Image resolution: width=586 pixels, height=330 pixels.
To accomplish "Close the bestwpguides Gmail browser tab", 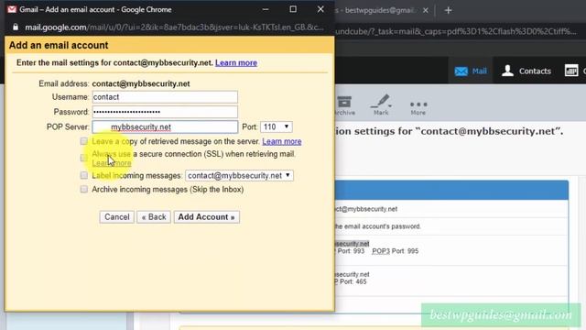I will point(425,10).
